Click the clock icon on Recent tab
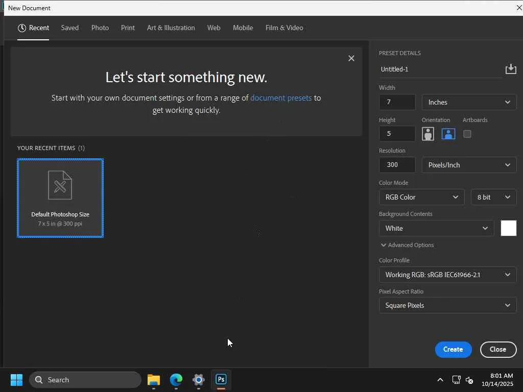 click(21, 28)
